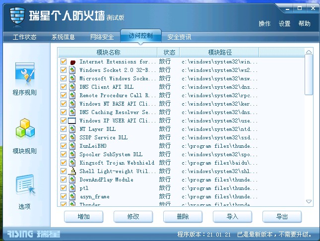The image size is (320, 241).
Task: Click icon of Shell Light-weight Util module
Action: [x=72, y=171]
